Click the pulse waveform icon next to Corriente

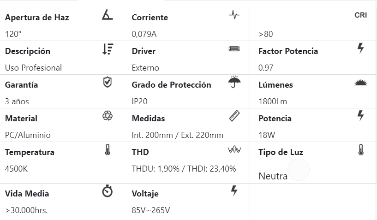234,15
